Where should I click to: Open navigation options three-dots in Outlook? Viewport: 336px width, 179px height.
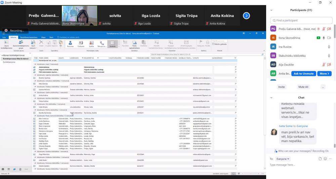coord(26,169)
